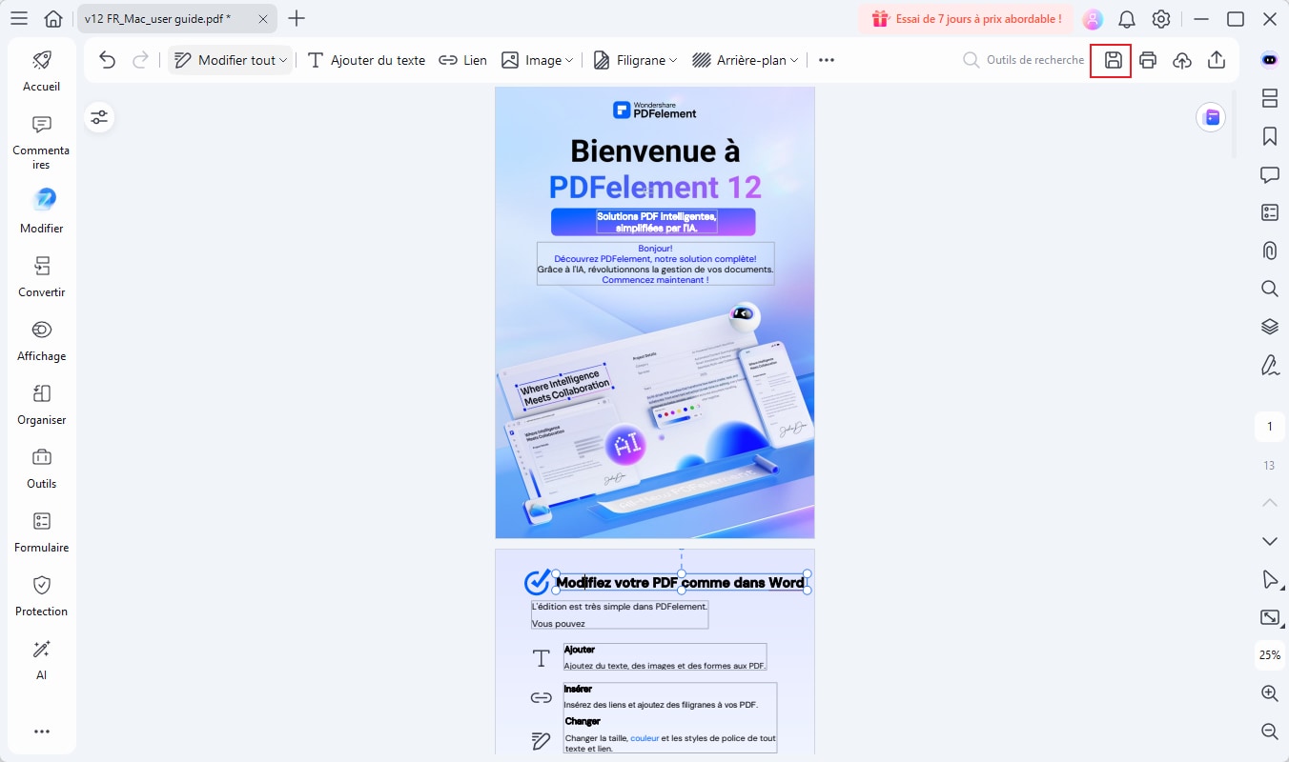Open Formulaire in the left sidebar

point(41,532)
